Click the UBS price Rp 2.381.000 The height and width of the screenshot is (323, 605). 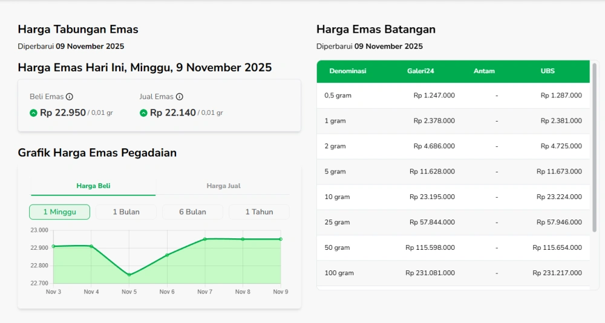tap(561, 121)
